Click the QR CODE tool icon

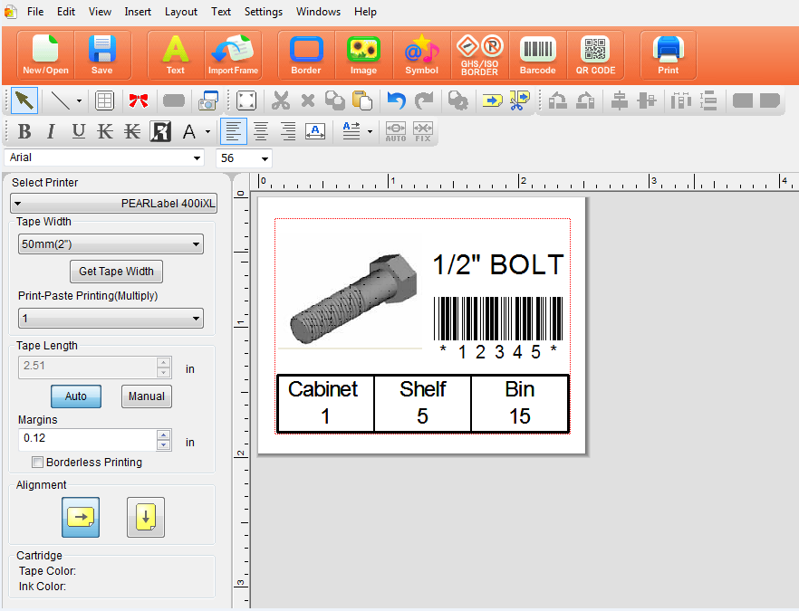[x=595, y=55]
